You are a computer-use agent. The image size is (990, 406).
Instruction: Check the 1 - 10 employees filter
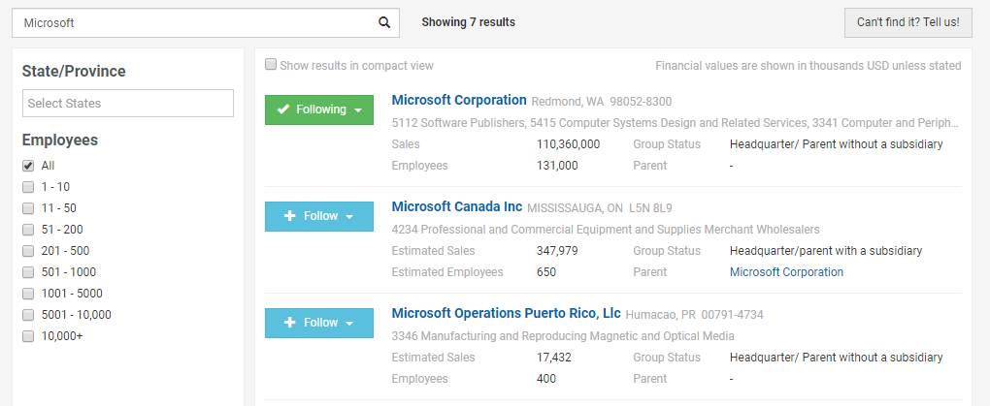click(28, 187)
